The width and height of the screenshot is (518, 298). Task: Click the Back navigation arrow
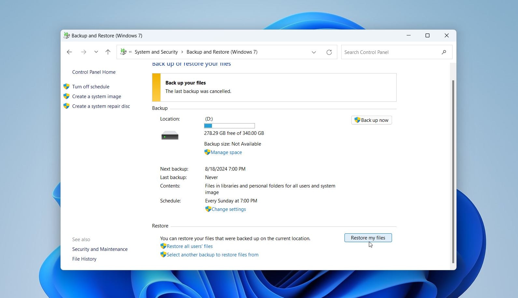[69, 52]
